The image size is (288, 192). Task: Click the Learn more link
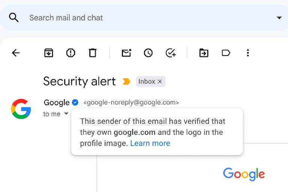coord(150,143)
